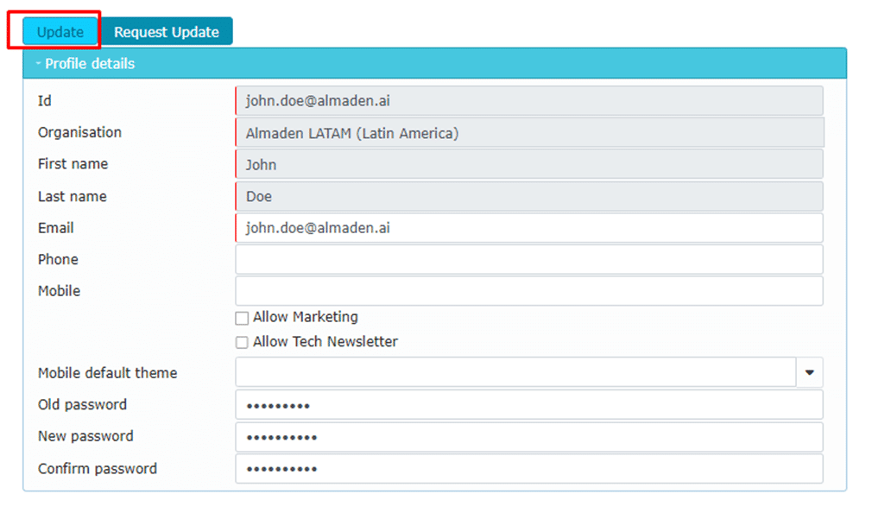
Task: Select the empty Mobile input field
Action: coord(528,291)
